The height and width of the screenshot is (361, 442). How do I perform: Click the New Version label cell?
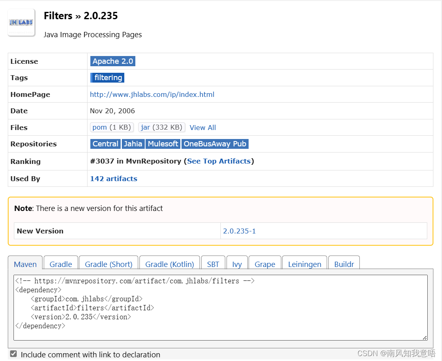click(117, 231)
